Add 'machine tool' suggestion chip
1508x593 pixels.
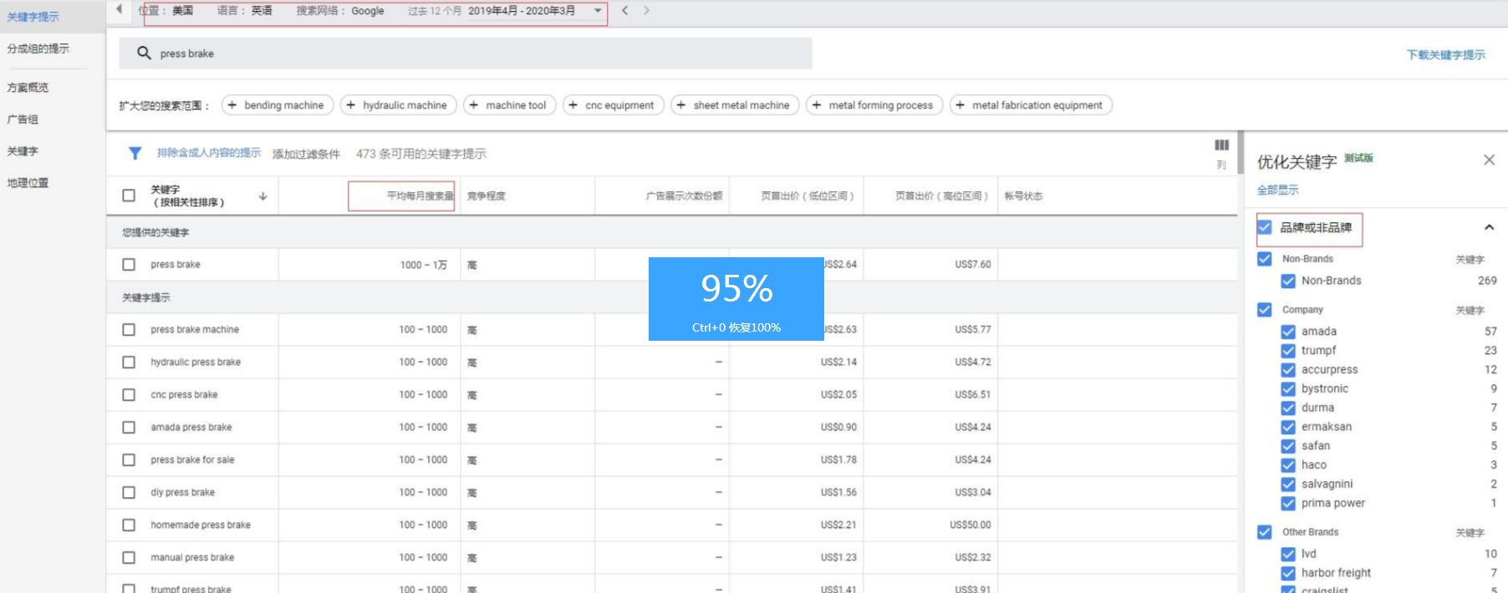[x=509, y=105]
